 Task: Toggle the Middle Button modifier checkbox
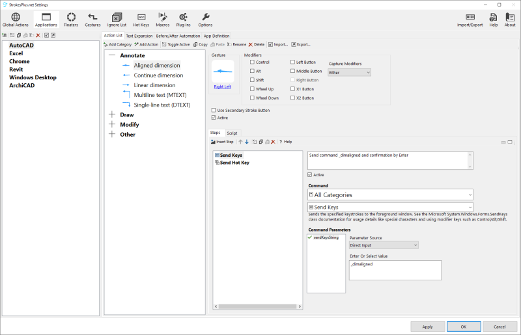click(292, 71)
